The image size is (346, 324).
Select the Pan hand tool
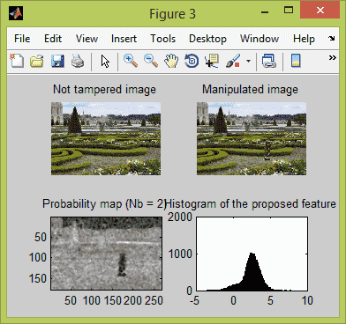[171, 61]
